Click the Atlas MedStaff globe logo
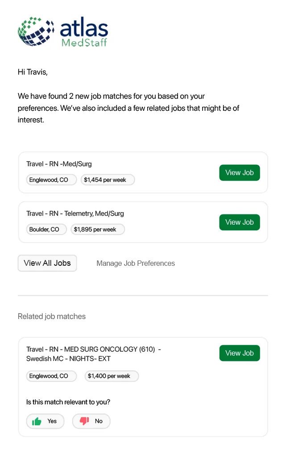The image size is (286, 453). (36, 31)
